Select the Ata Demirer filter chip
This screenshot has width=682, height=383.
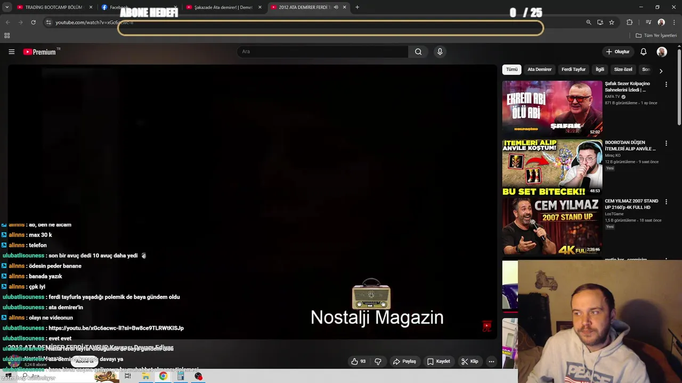539,70
